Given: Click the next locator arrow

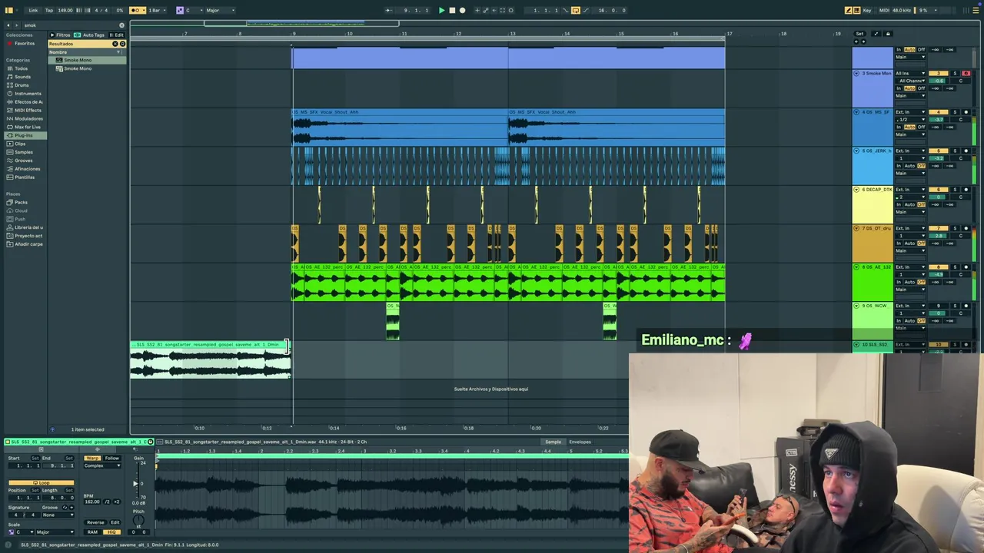Looking at the screenshot, I should click(x=863, y=41).
